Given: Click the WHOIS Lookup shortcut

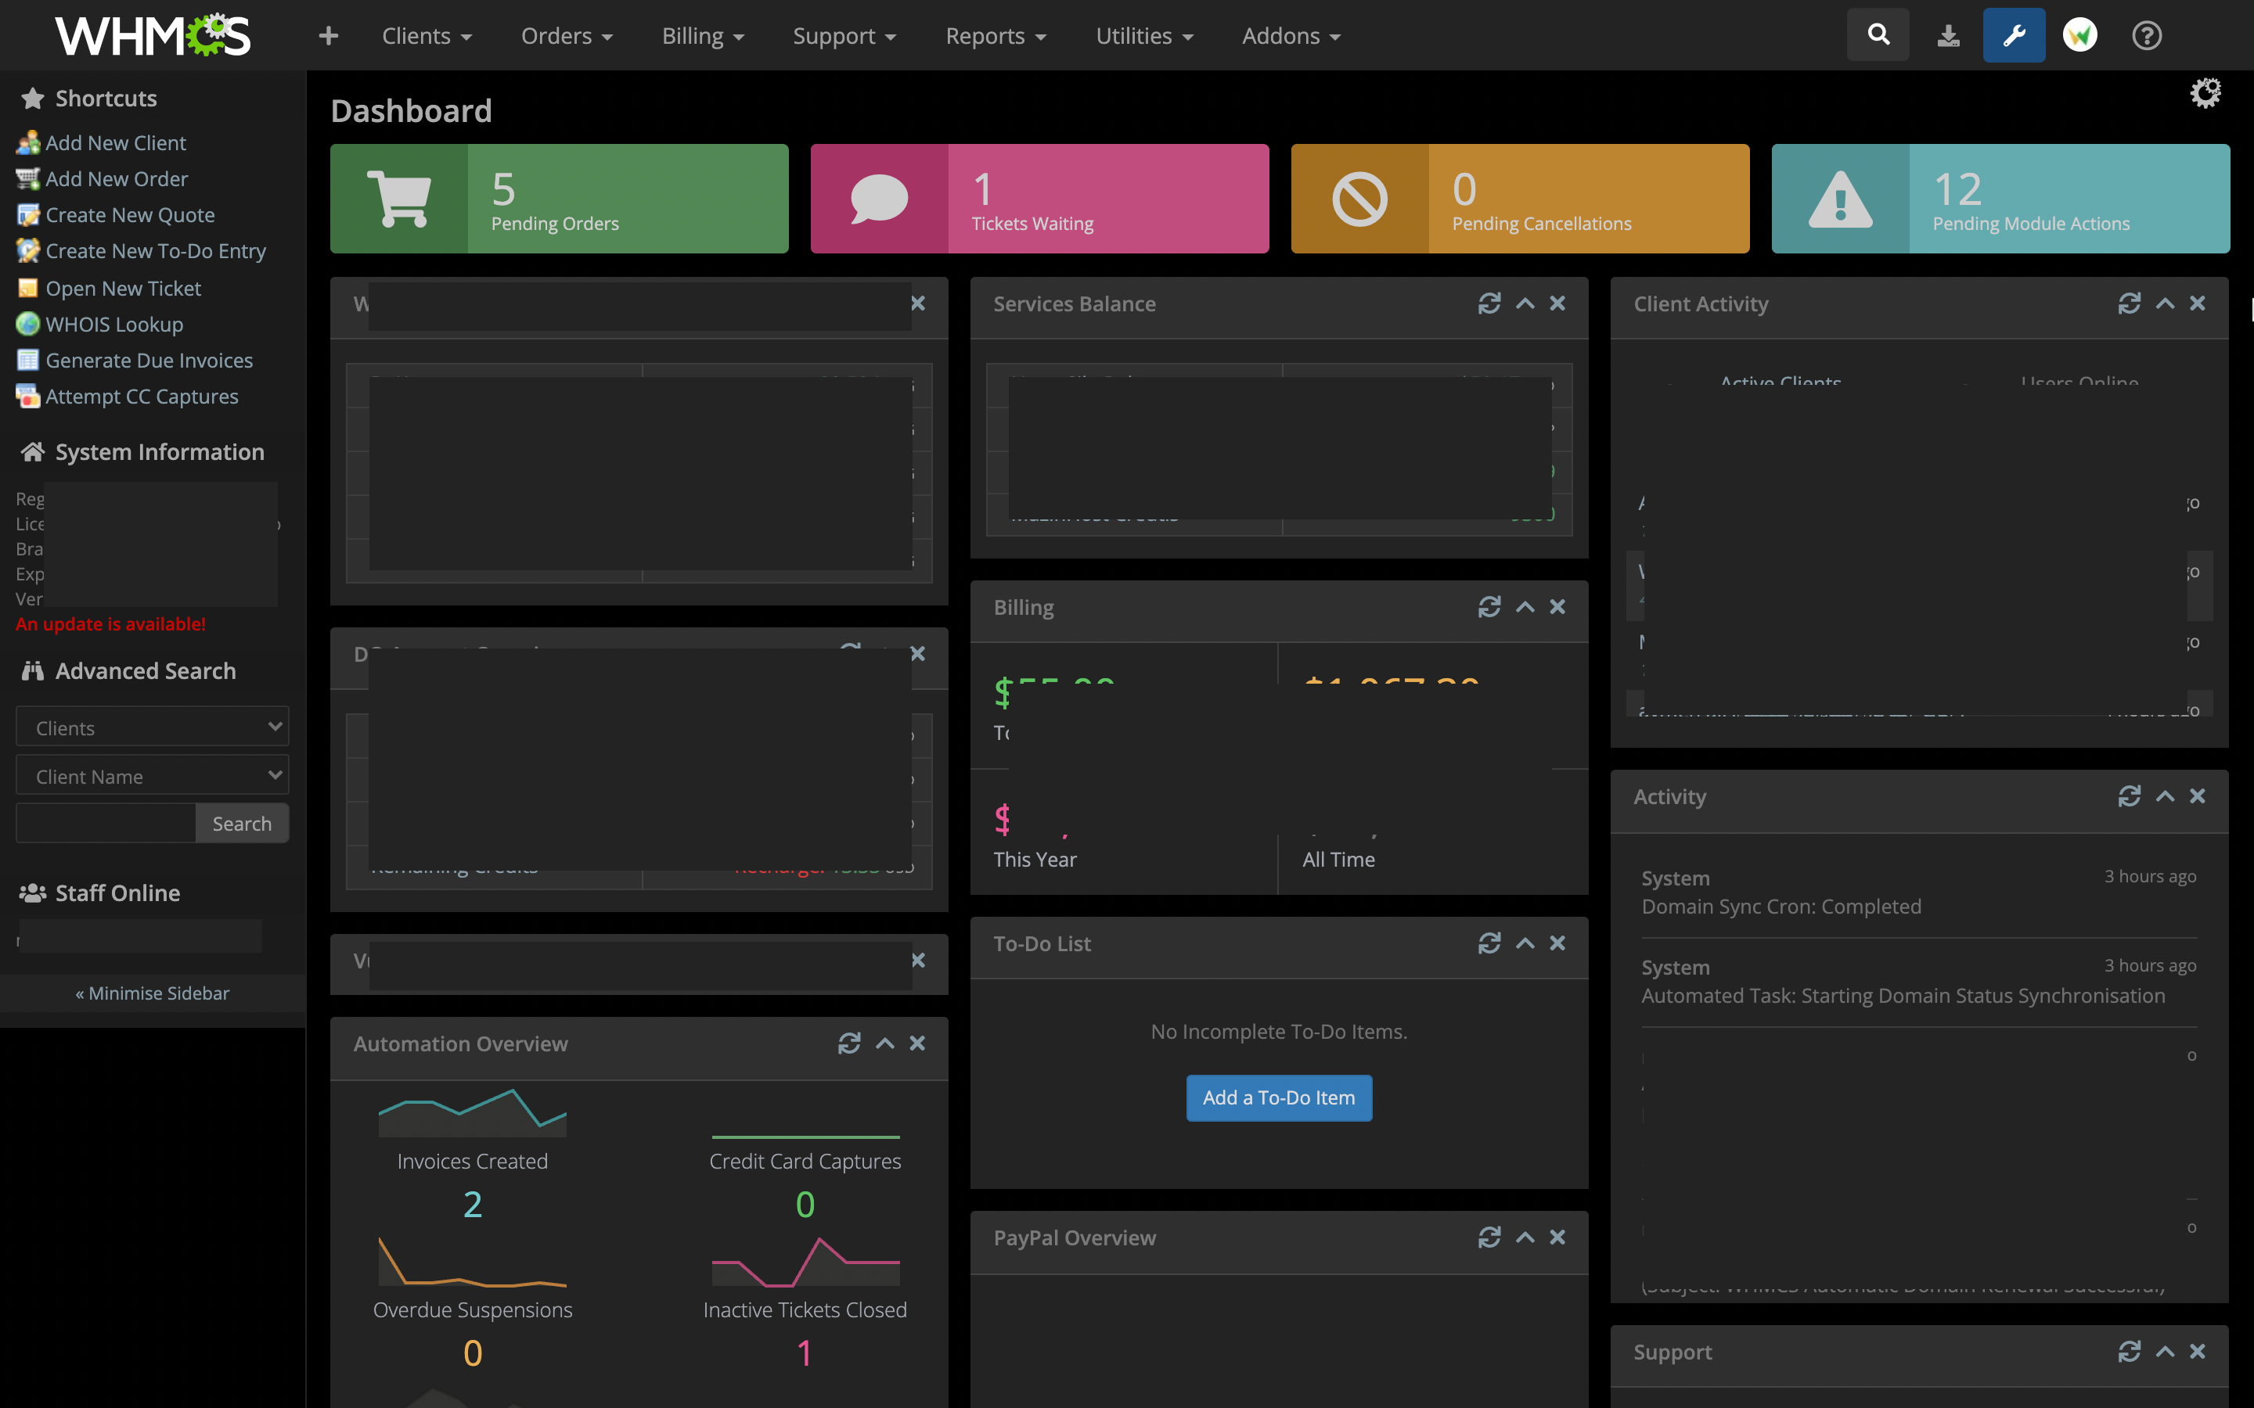Looking at the screenshot, I should [x=113, y=324].
